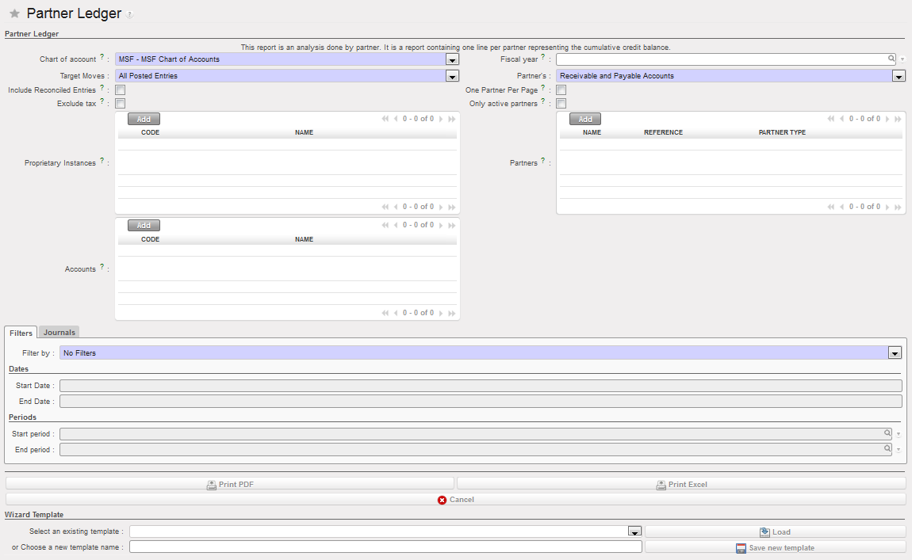This screenshot has width=912, height=560.
Task: Select the Filters tab
Action: (x=21, y=333)
